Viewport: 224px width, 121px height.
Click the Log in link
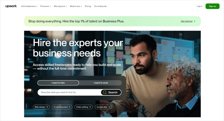199,6
